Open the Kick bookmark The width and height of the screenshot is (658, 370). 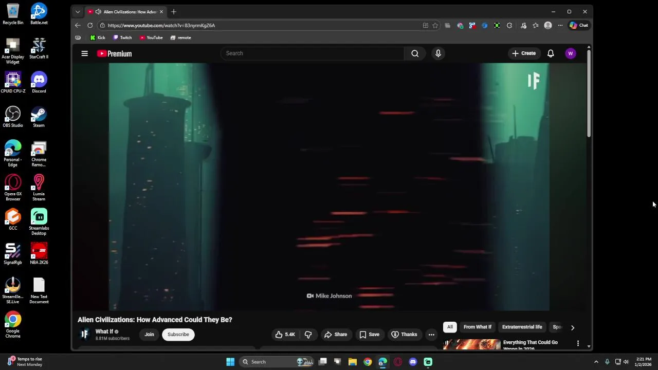[97, 38]
